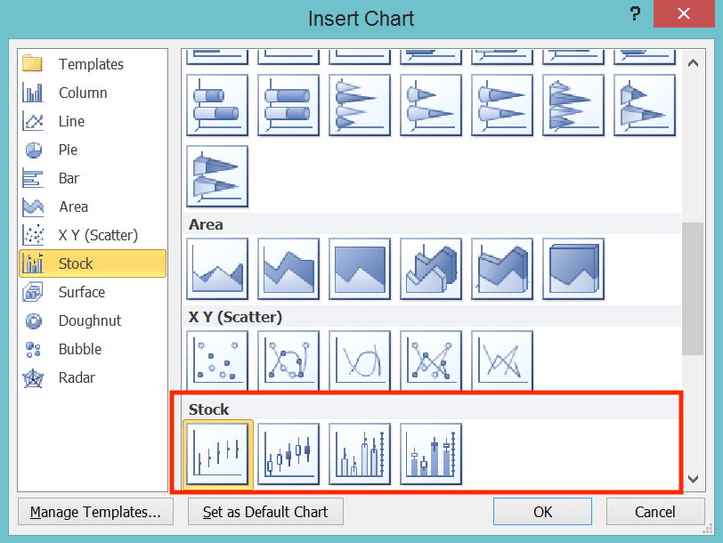723x543 pixels.
Task: Click the chart list scroll up arrow
Action: click(693, 63)
